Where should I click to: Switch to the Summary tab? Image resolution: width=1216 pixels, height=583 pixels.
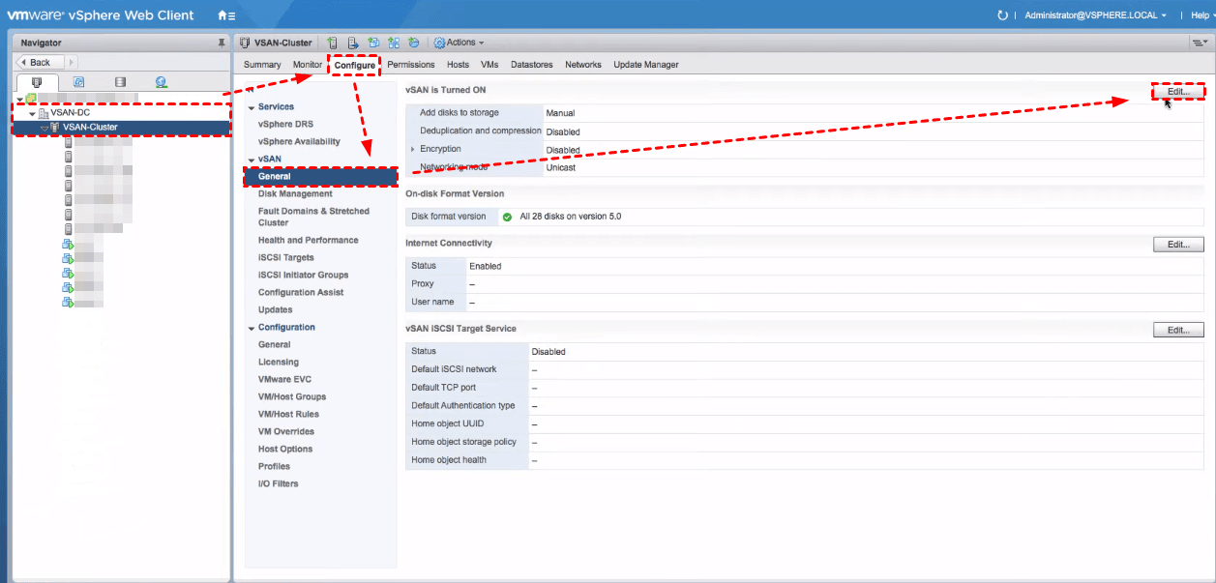coord(262,65)
